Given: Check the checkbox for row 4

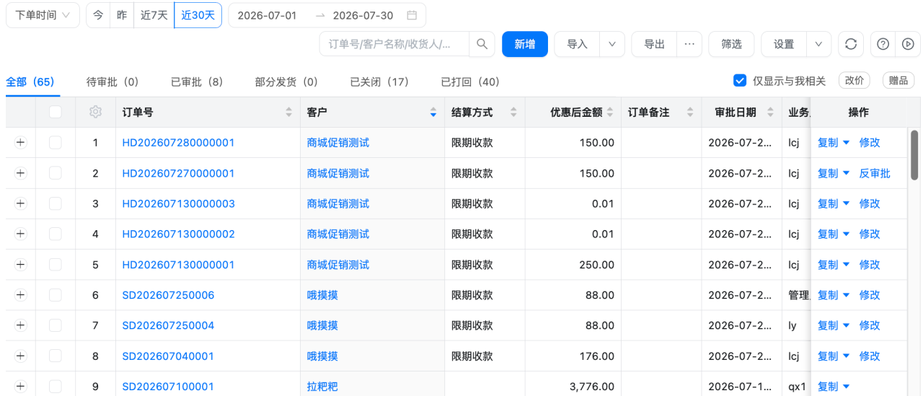Looking at the screenshot, I should coord(56,234).
